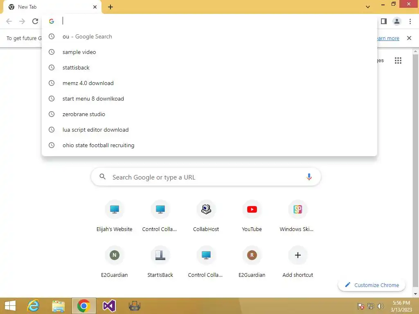
Task: Open the tab search chevron
Action: click(368, 7)
